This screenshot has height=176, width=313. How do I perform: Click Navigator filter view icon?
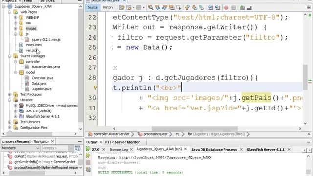coord(78,148)
